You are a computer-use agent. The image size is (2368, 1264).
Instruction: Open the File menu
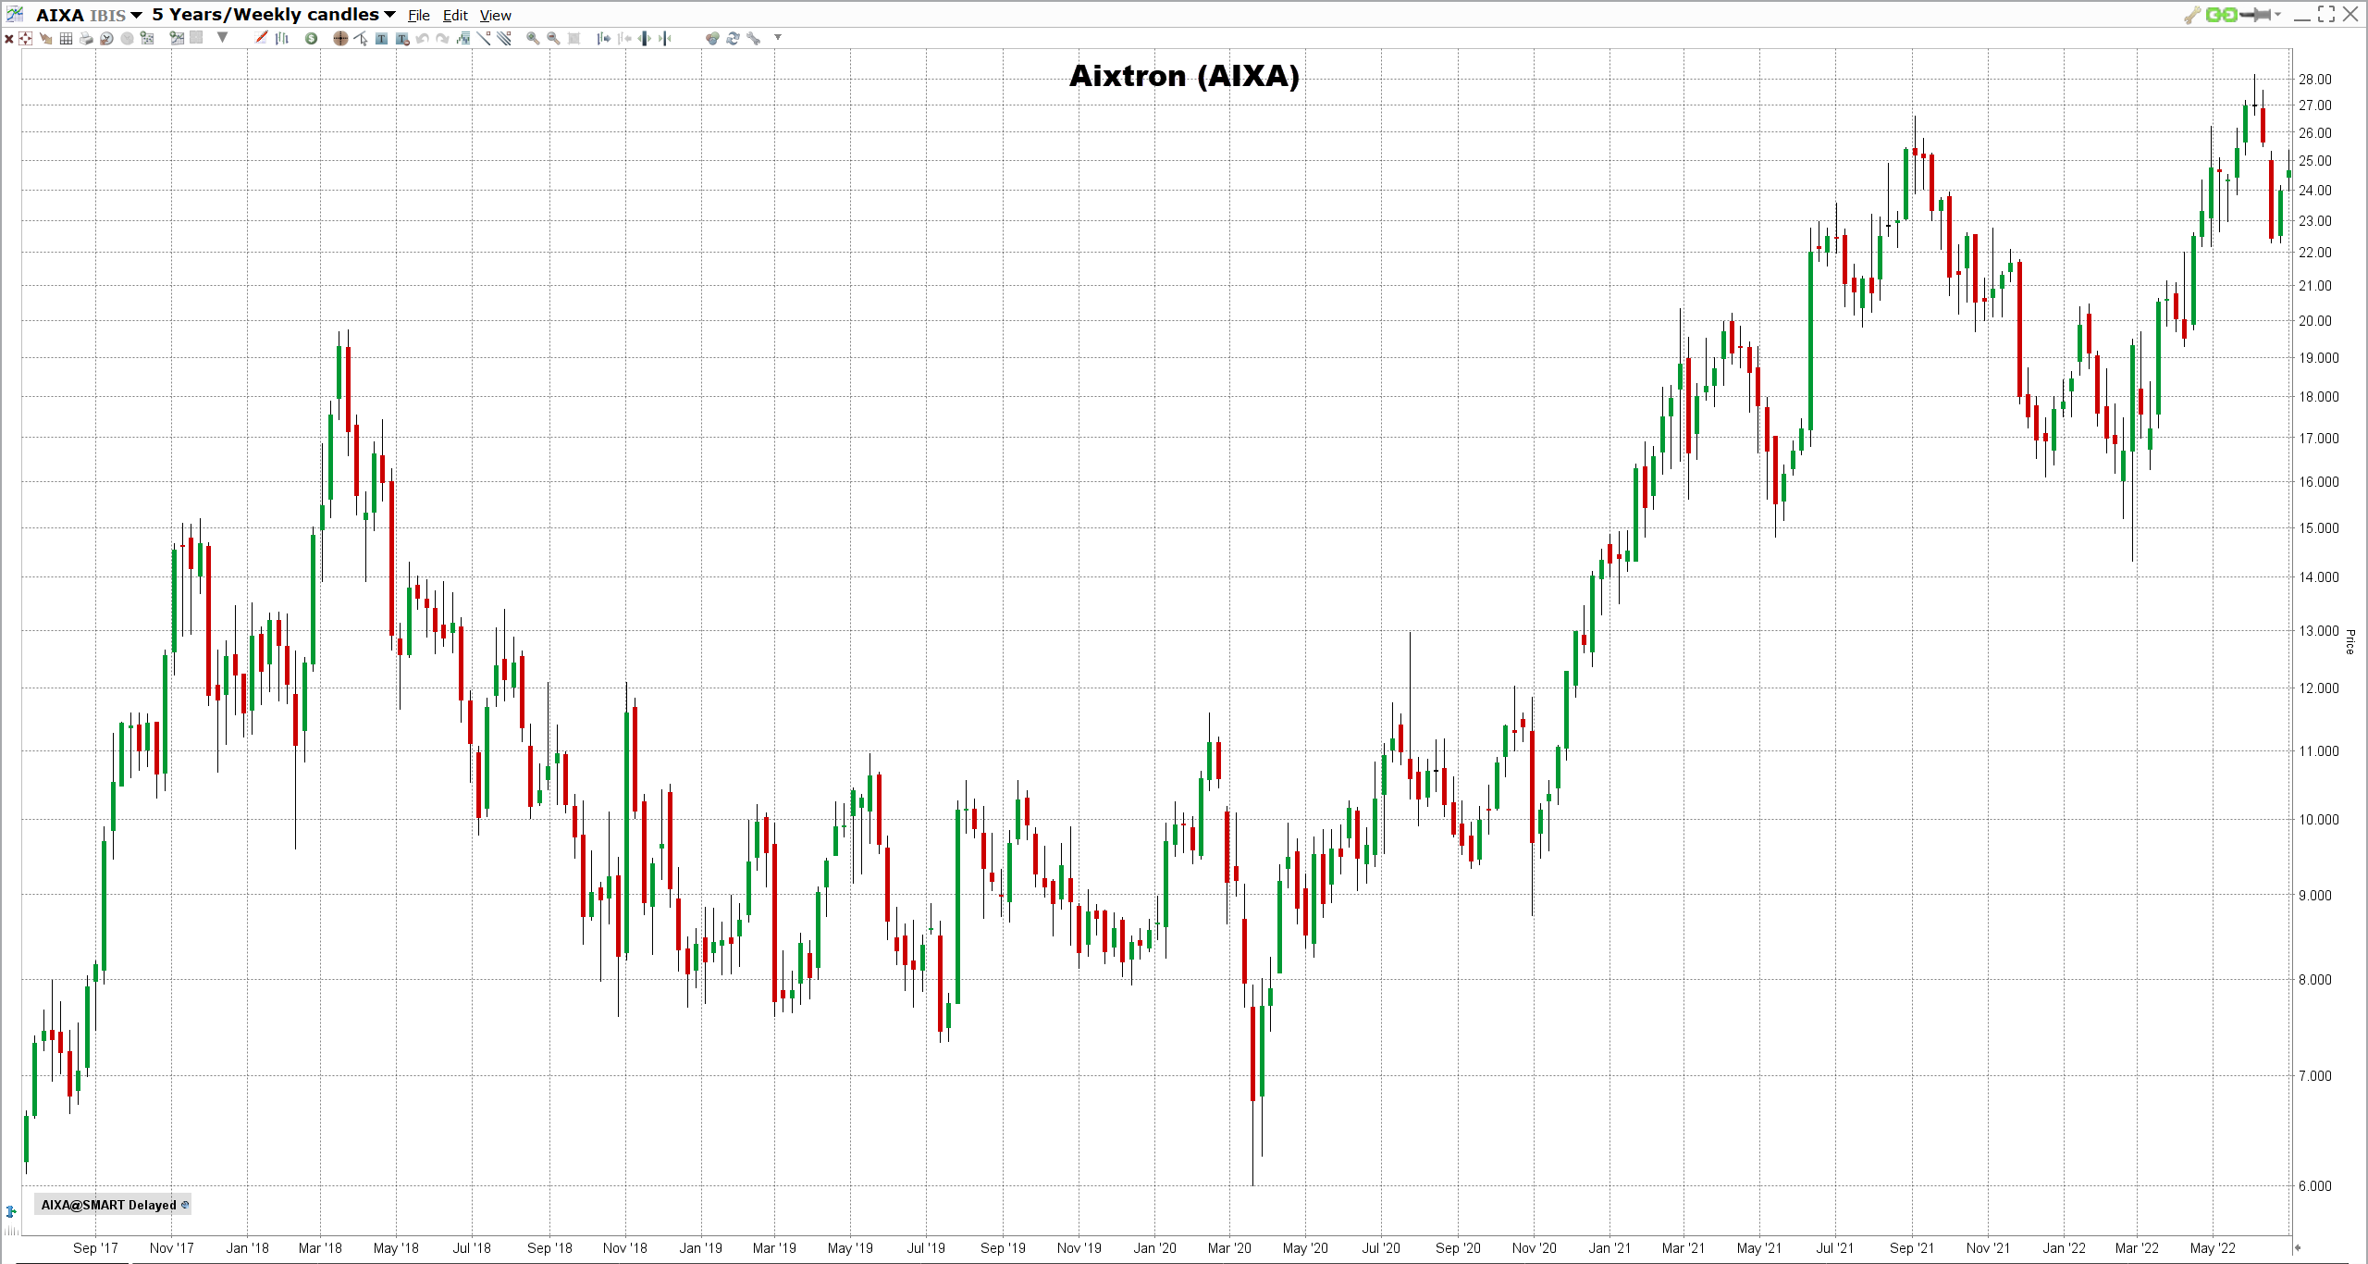(x=419, y=15)
